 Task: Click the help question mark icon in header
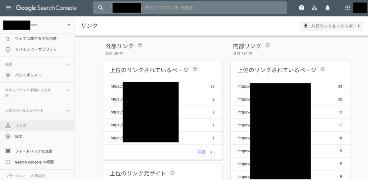[x=302, y=8]
